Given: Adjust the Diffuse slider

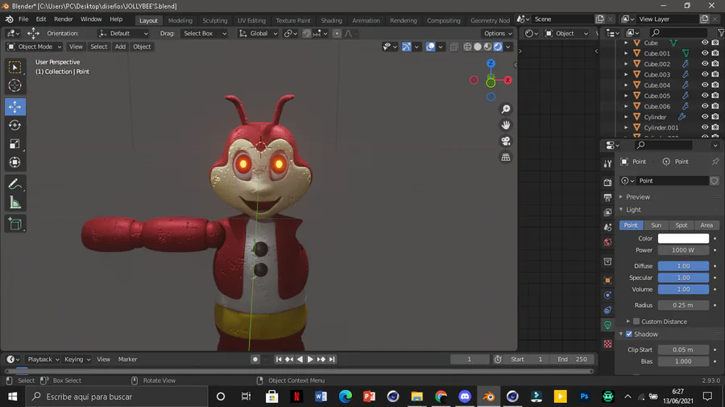Looking at the screenshot, I should (683, 266).
